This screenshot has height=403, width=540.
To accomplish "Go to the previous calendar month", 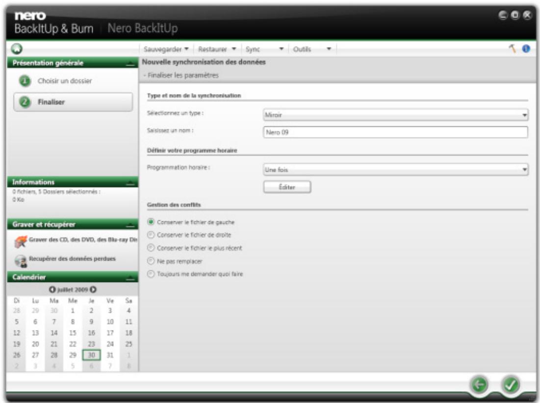I will tap(52, 289).
